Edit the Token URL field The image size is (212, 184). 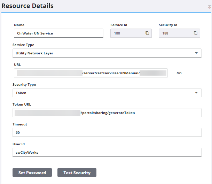tap(107, 113)
